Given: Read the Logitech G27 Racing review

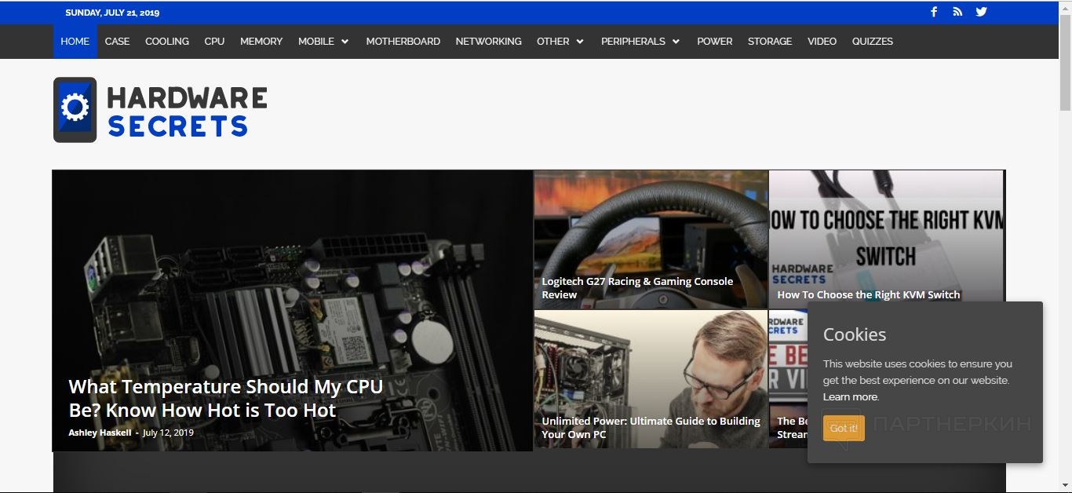Looking at the screenshot, I should click(x=637, y=288).
